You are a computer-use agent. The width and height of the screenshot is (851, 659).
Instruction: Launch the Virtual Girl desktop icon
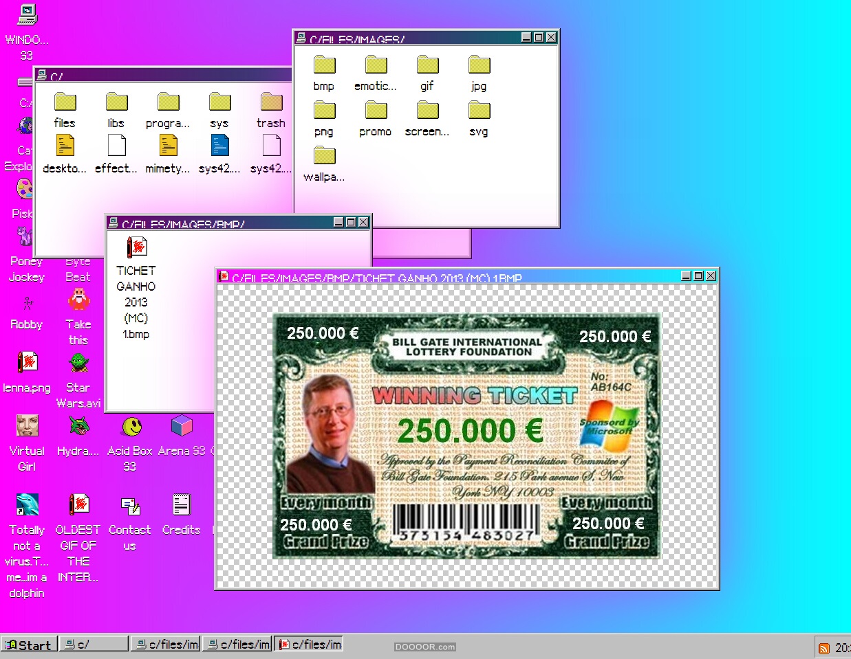coord(27,425)
